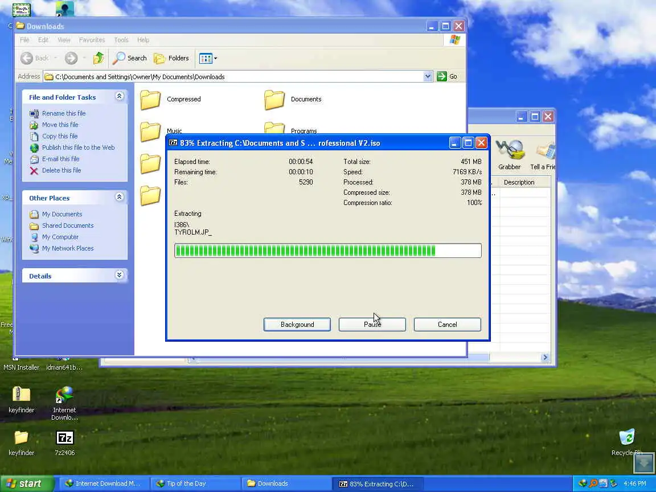Click the Forward arrow in Explorer toolbar
656x492 pixels.
coord(71,58)
